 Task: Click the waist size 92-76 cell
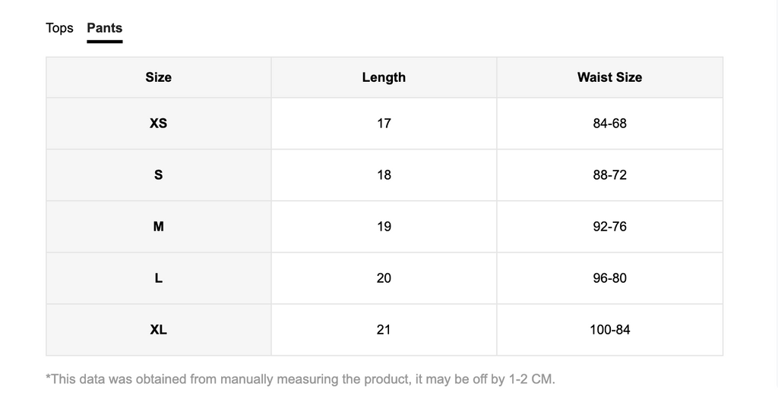click(610, 227)
